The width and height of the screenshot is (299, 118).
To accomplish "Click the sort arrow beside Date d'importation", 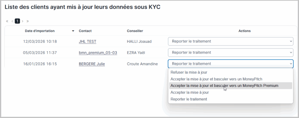I will click(73, 31).
